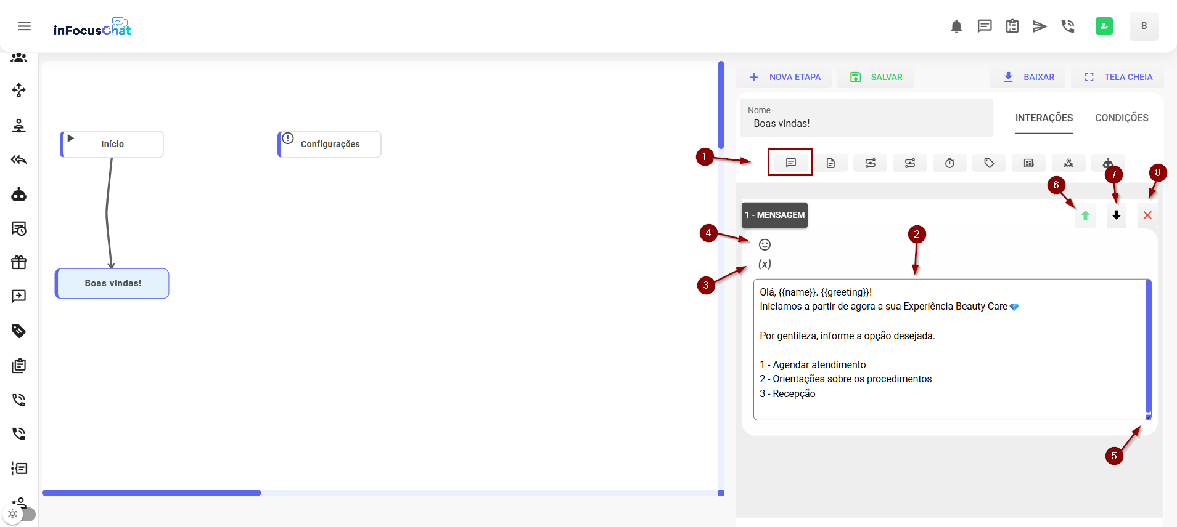Click the robot icon in left sidebar
Screen dimensions: 1177x527
coord(19,195)
